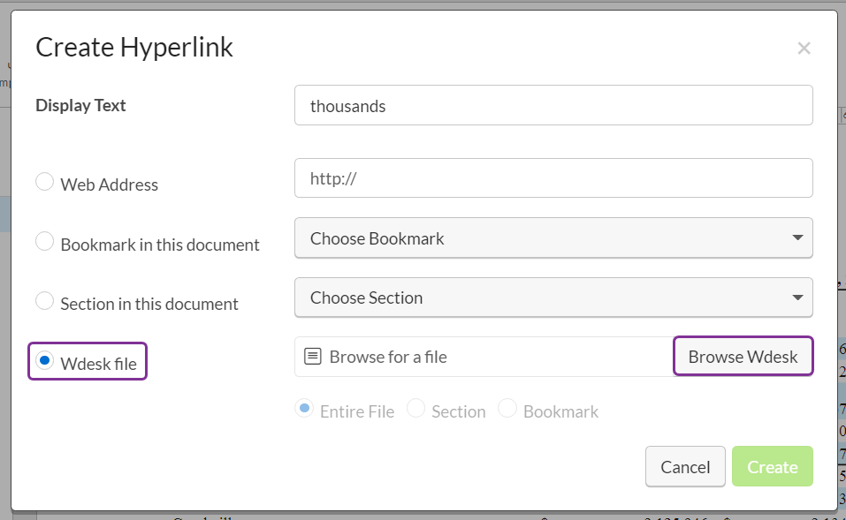The image size is (846, 520).
Task: Select the Section radio under Wdesk file
Action: tap(416, 409)
